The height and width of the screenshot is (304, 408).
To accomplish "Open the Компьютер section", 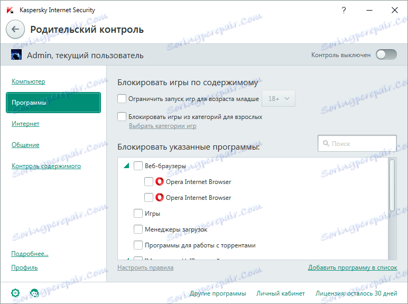I will [29, 81].
